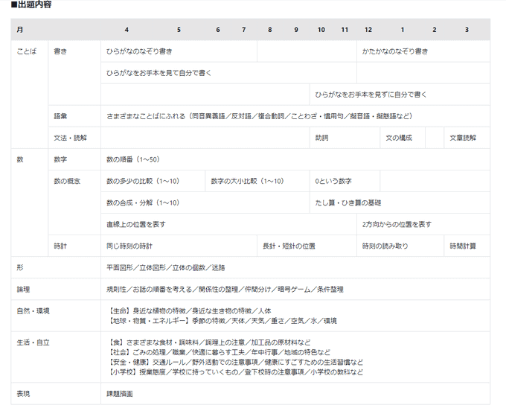Select the 2方向からの位置を表す cell

pyautogui.click(x=397, y=224)
